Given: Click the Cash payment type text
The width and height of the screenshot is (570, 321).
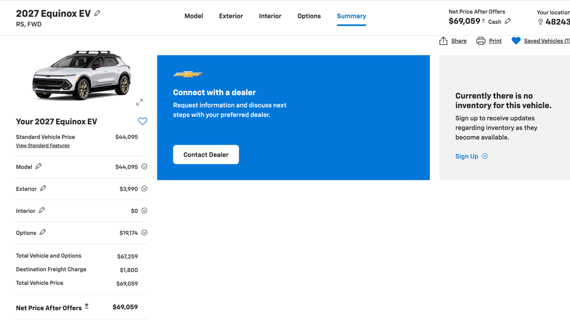Looking at the screenshot, I should point(495,22).
